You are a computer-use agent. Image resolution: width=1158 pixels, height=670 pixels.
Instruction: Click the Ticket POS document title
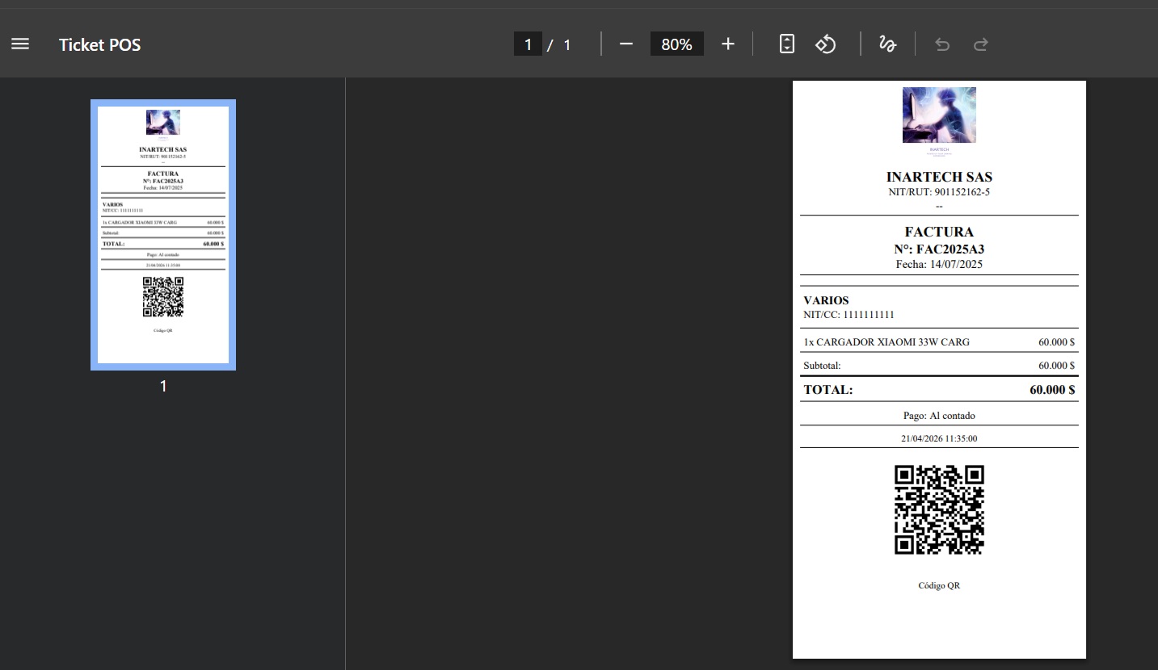(99, 44)
